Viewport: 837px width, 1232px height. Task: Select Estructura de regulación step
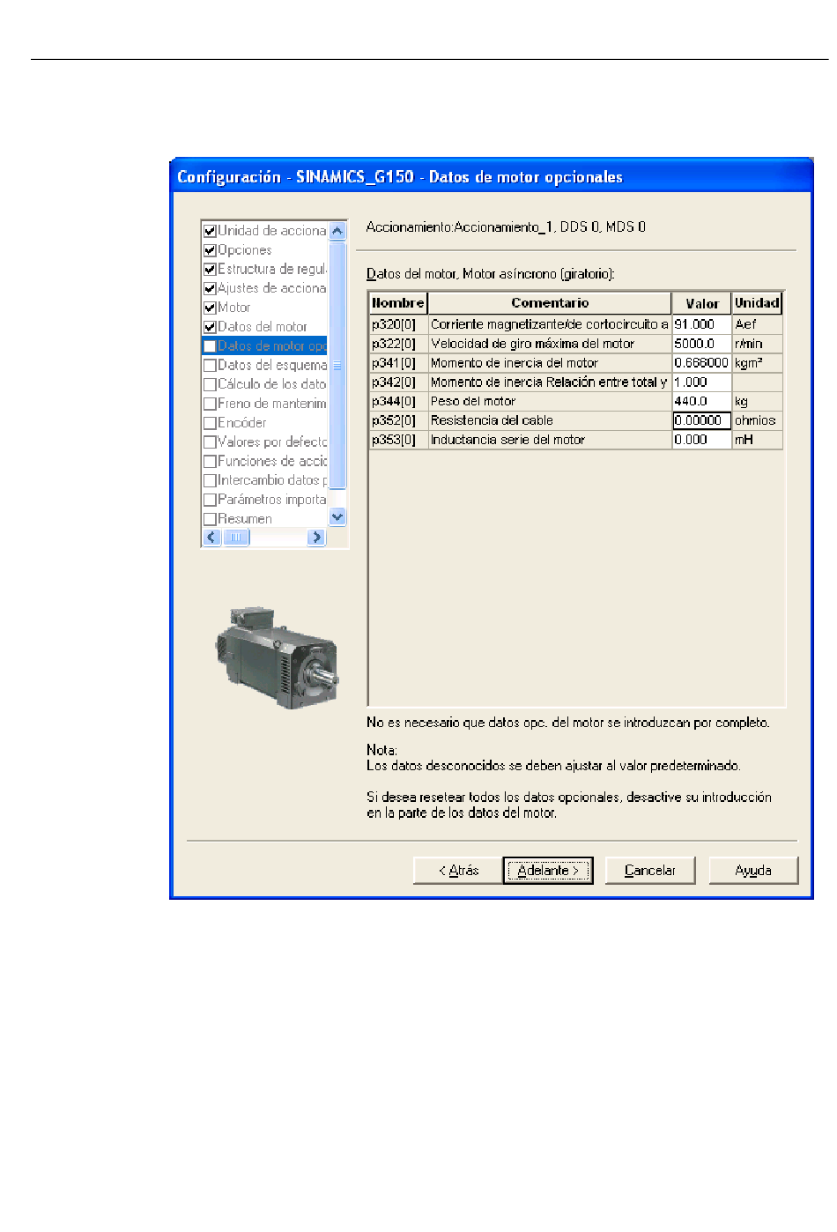272,270
